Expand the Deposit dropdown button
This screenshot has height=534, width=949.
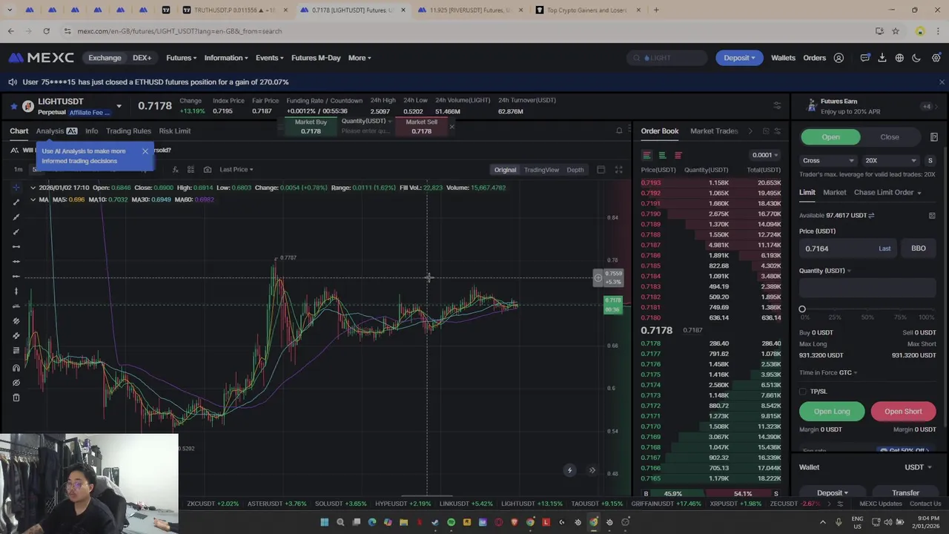(x=739, y=58)
